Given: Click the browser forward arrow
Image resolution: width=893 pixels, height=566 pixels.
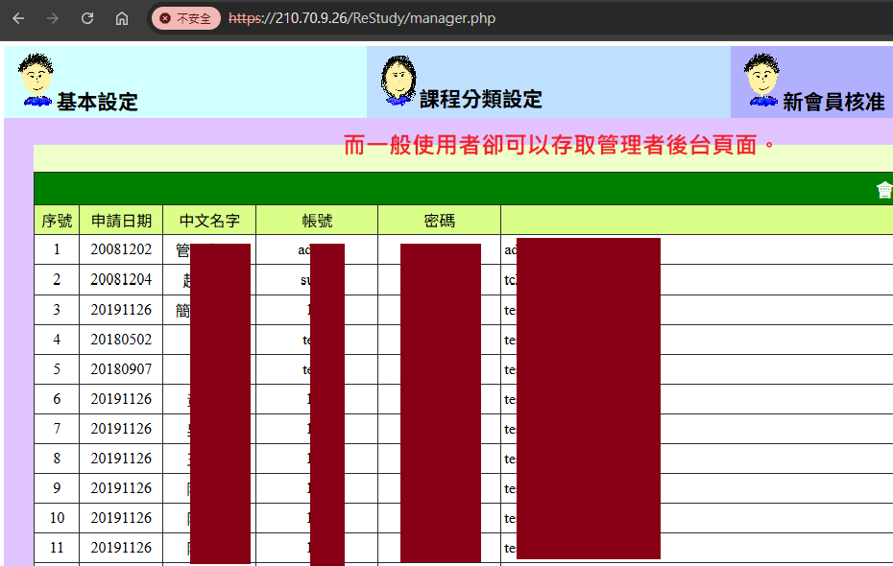Looking at the screenshot, I should click(53, 18).
